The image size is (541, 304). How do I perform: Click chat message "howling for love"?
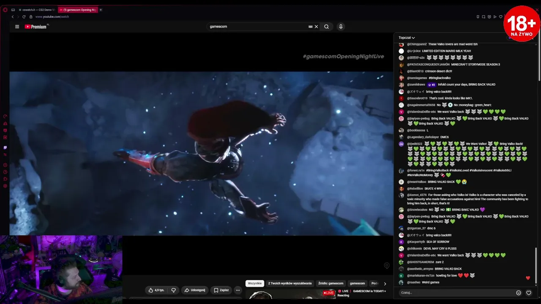coord(446,276)
